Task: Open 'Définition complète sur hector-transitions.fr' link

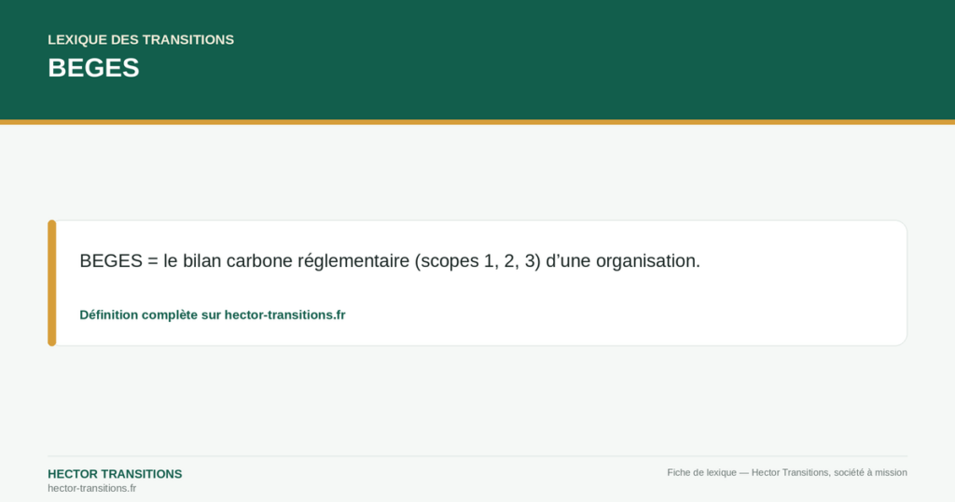Action: (x=213, y=315)
